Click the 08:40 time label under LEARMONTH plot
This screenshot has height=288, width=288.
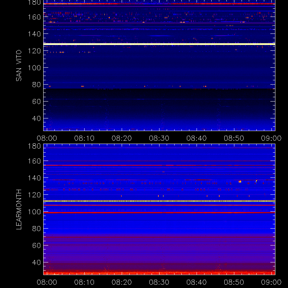tap(197, 282)
